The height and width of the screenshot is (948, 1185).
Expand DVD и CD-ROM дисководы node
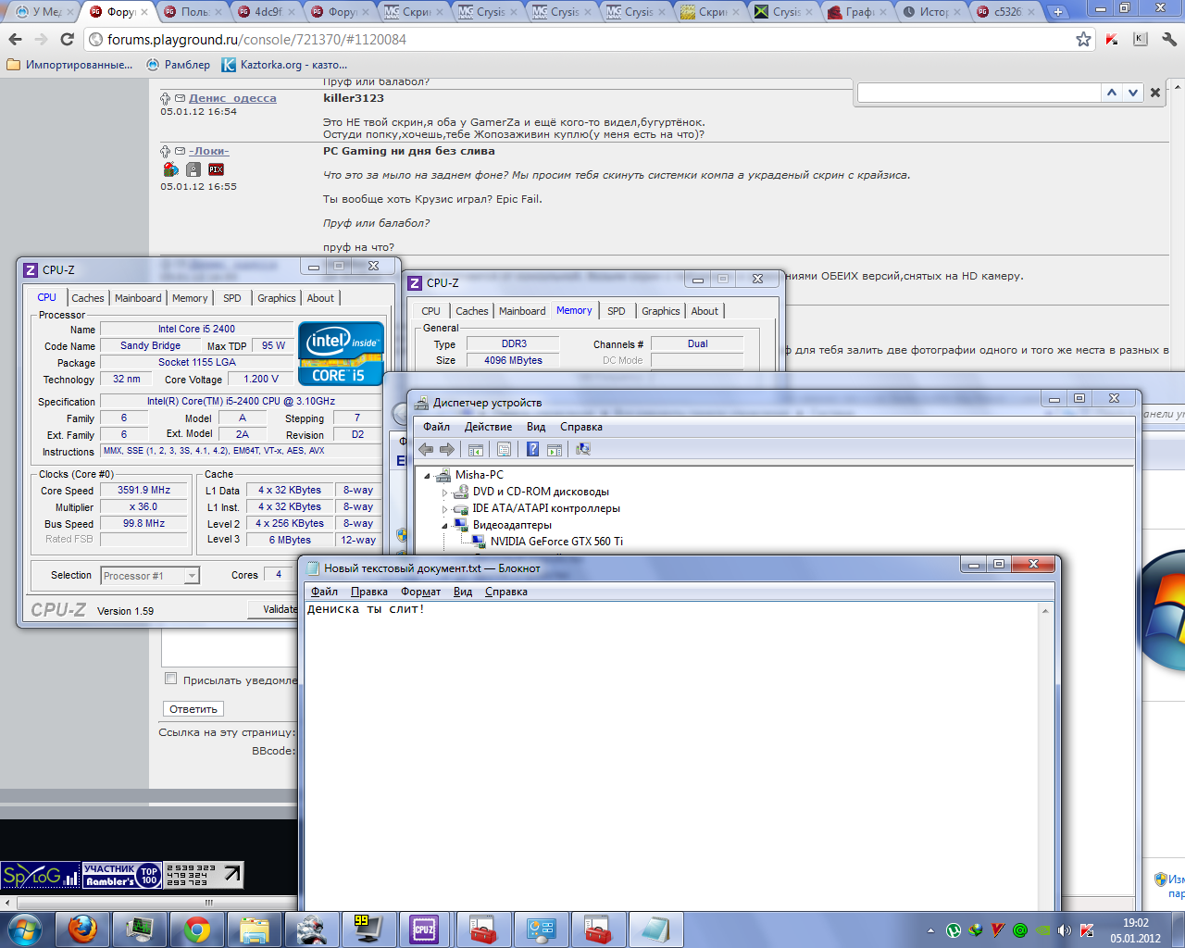[444, 493]
